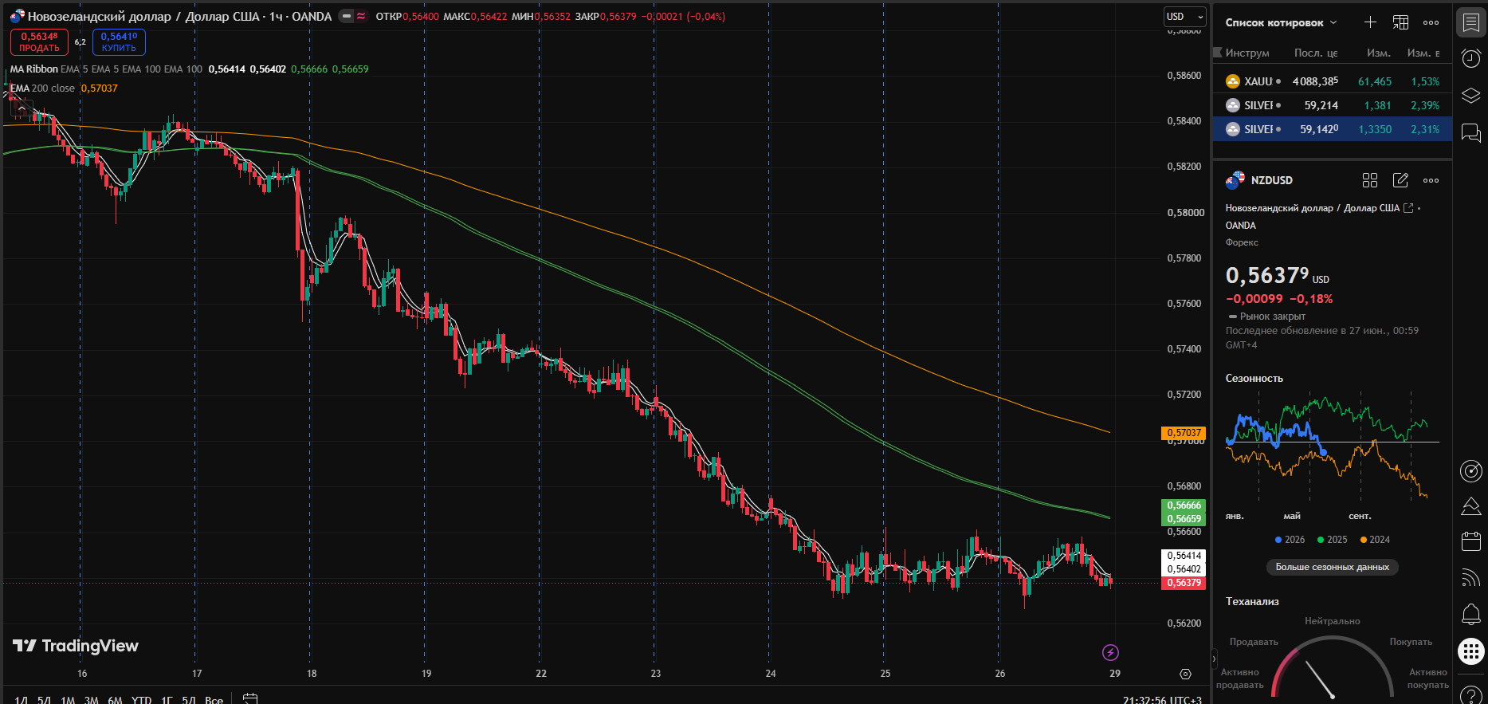
Task: Open chart scale settings gear icon
Action: click(1185, 675)
